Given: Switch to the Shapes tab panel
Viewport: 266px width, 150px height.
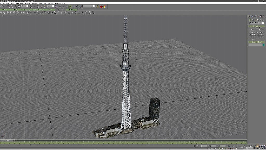Looking at the screenshot, I should (x=16, y=10).
